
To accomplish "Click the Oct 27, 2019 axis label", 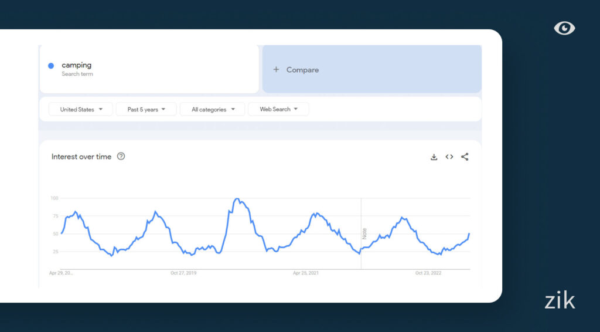I will (183, 273).
